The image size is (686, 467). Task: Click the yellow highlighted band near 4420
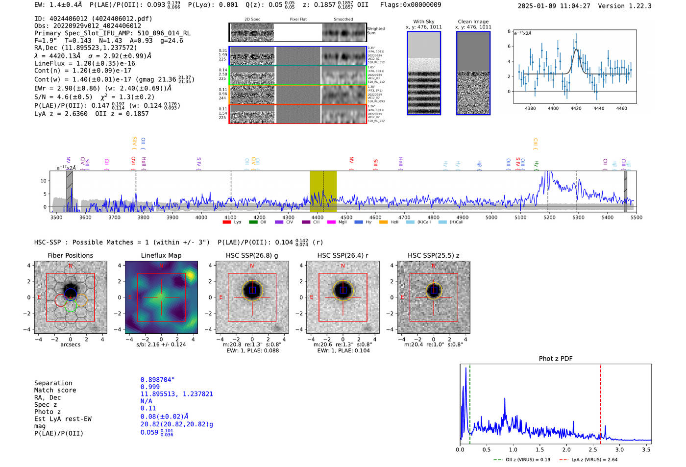(323, 192)
